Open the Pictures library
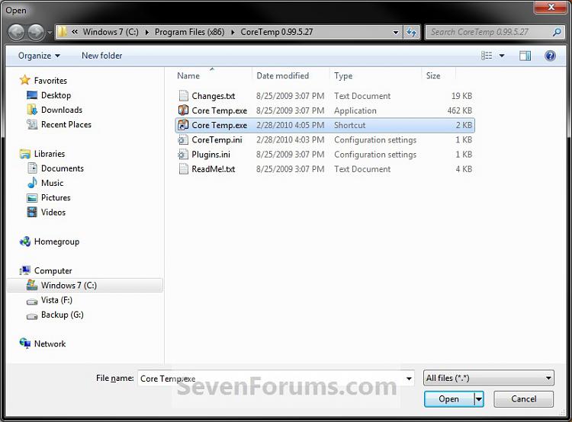 coord(56,197)
